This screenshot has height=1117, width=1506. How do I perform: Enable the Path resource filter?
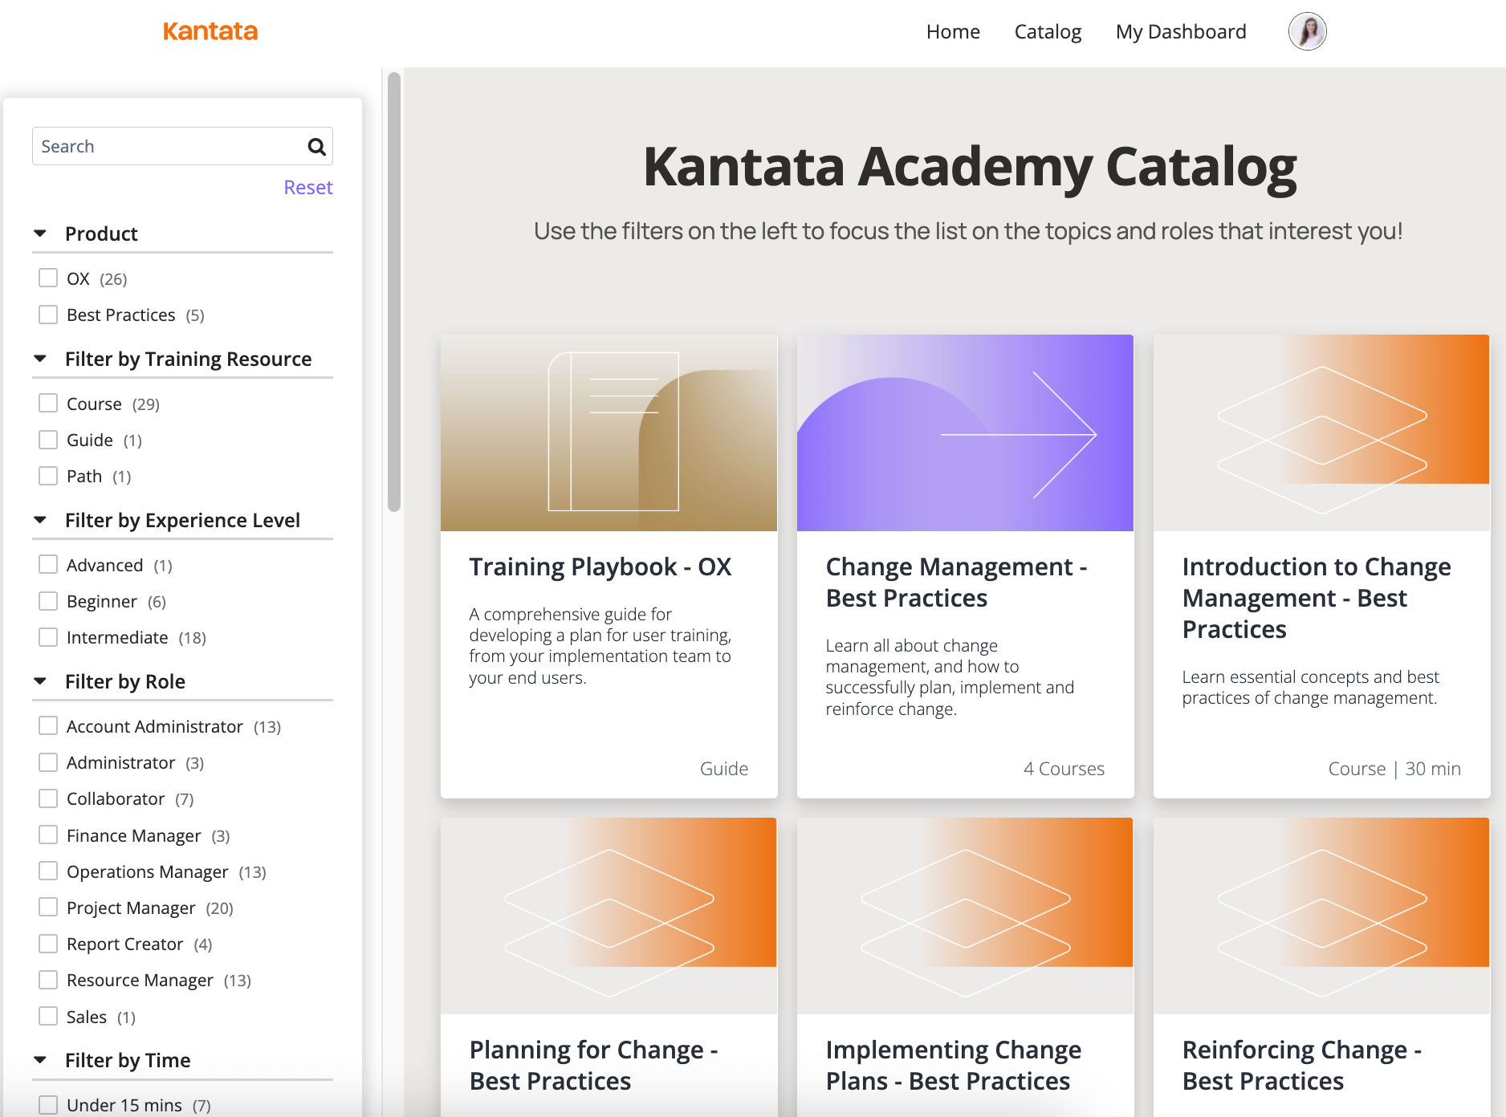[48, 476]
